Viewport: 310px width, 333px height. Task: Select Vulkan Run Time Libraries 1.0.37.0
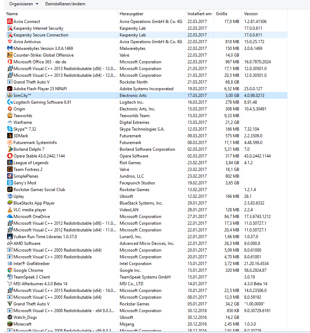coord(146,237)
